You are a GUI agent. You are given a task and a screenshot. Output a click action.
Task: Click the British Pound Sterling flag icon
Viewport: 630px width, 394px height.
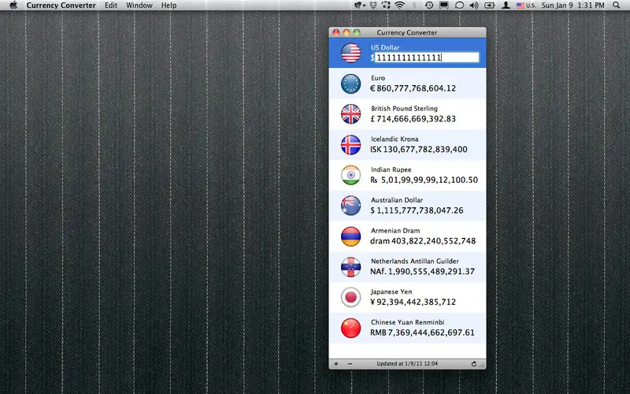point(350,114)
